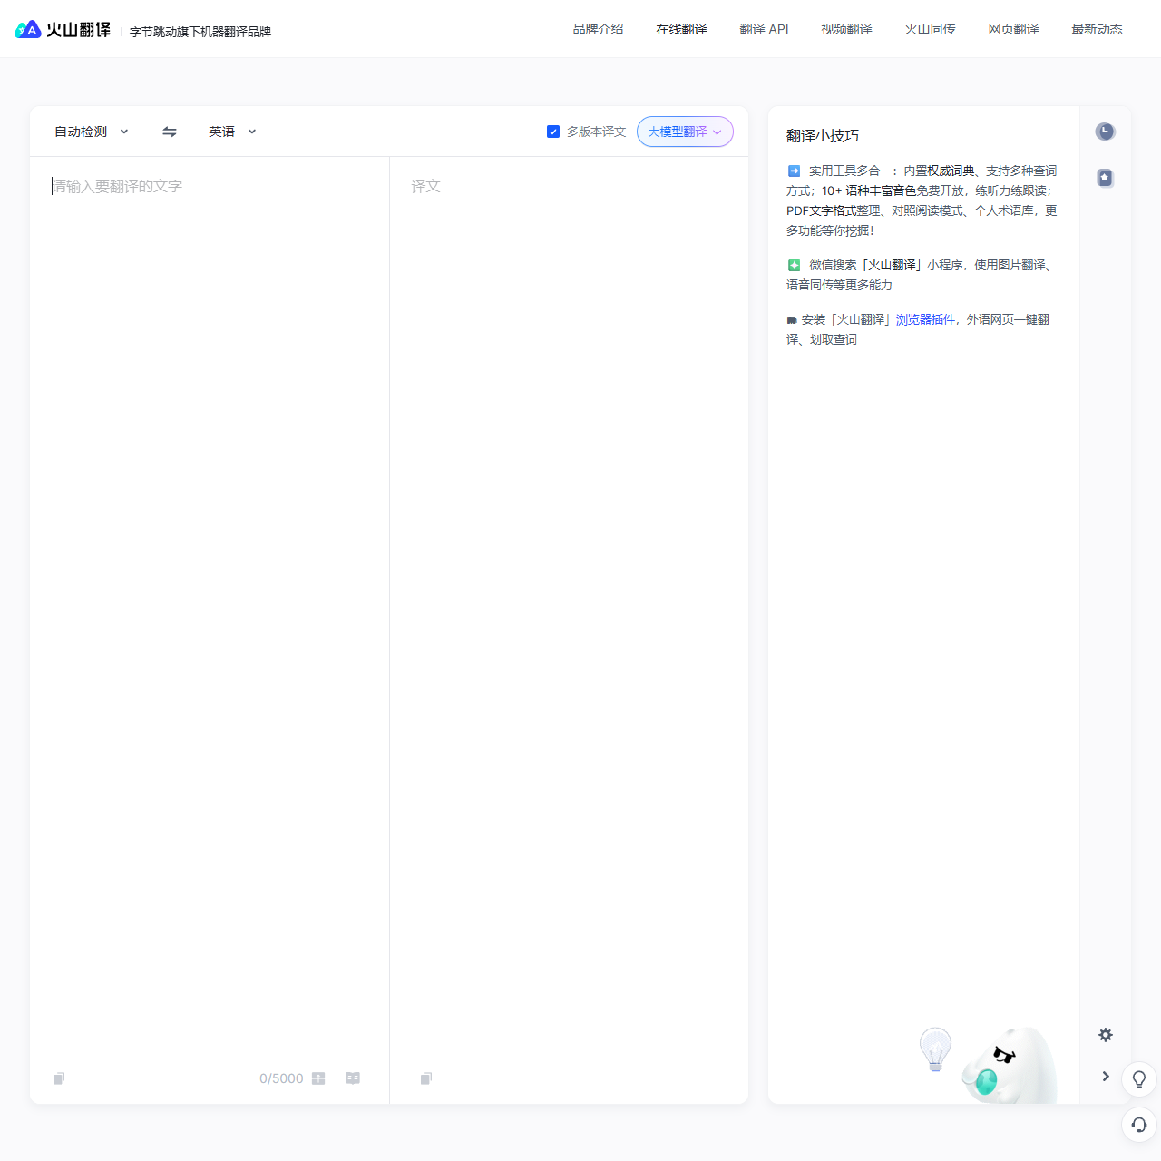
Task: Open the starred favorites collection icon
Action: point(1105,178)
